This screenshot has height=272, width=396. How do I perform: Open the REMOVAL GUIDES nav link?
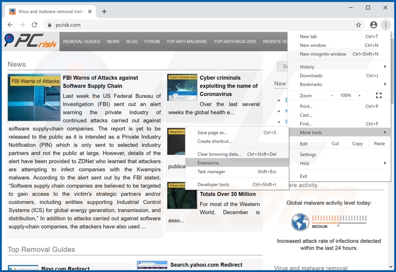[82, 42]
